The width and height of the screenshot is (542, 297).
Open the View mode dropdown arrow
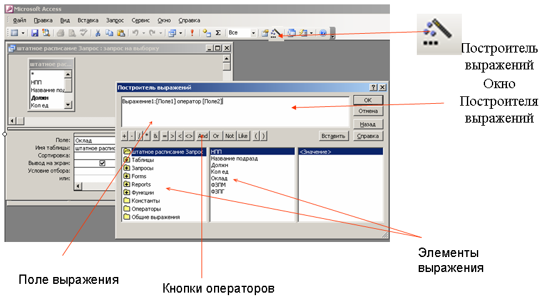pyautogui.click(x=23, y=33)
